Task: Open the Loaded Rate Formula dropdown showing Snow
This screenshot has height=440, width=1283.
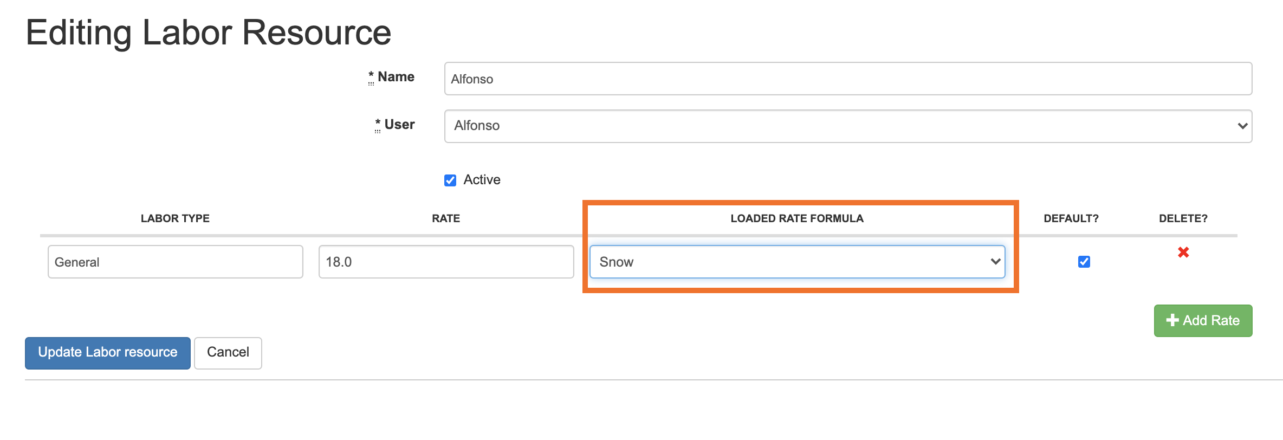Action: [x=796, y=262]
